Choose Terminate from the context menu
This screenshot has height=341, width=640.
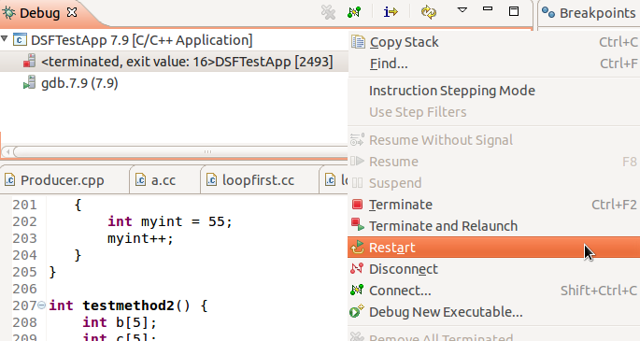coord(494,205)
